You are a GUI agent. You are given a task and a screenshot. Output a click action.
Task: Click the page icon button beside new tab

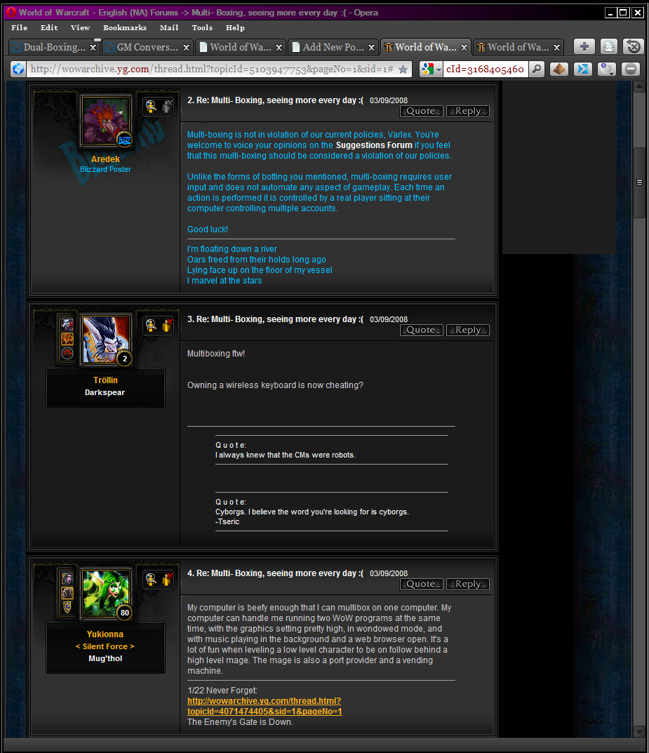tap(609, 46)
